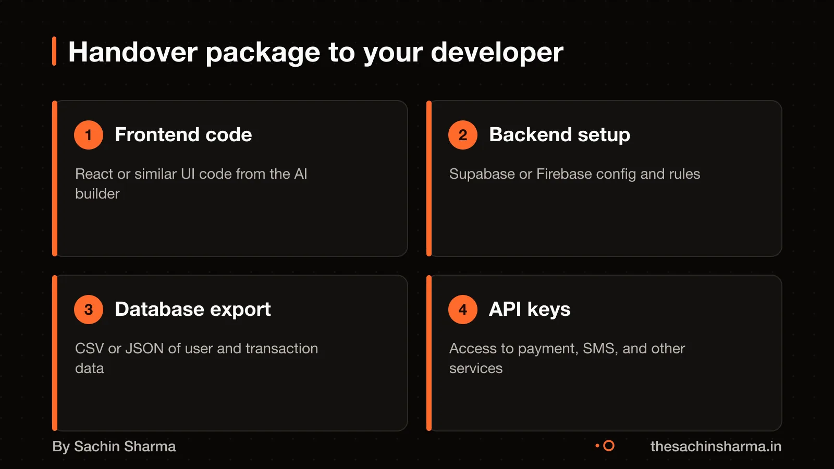Click the 'Database export' heading

[x=193, y=309]
